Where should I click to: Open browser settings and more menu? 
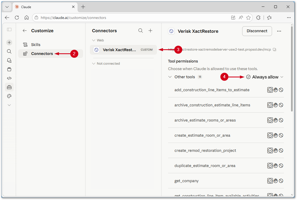tap(289, 18)
